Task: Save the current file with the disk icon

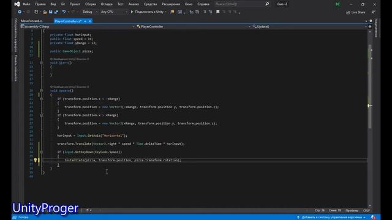Action: click(50, 12)
